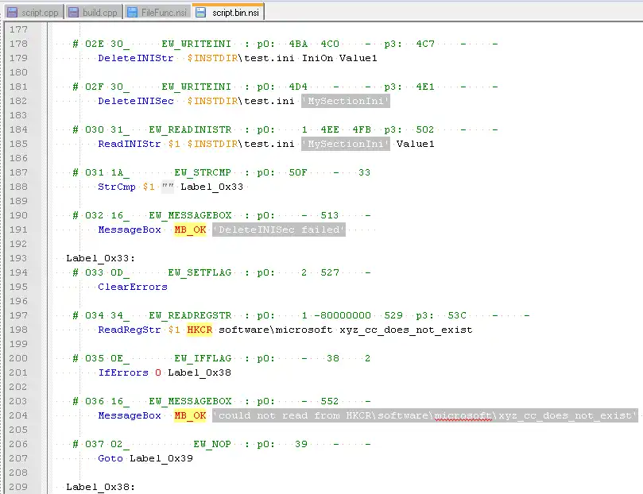Screen dimensions: 643x494
Task: Click MB_OK on line 191
Action: pos(190,230)
